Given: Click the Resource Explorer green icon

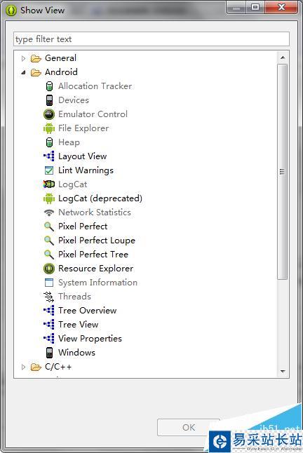Looking at the screenshot, I should [x=49, y=269].
